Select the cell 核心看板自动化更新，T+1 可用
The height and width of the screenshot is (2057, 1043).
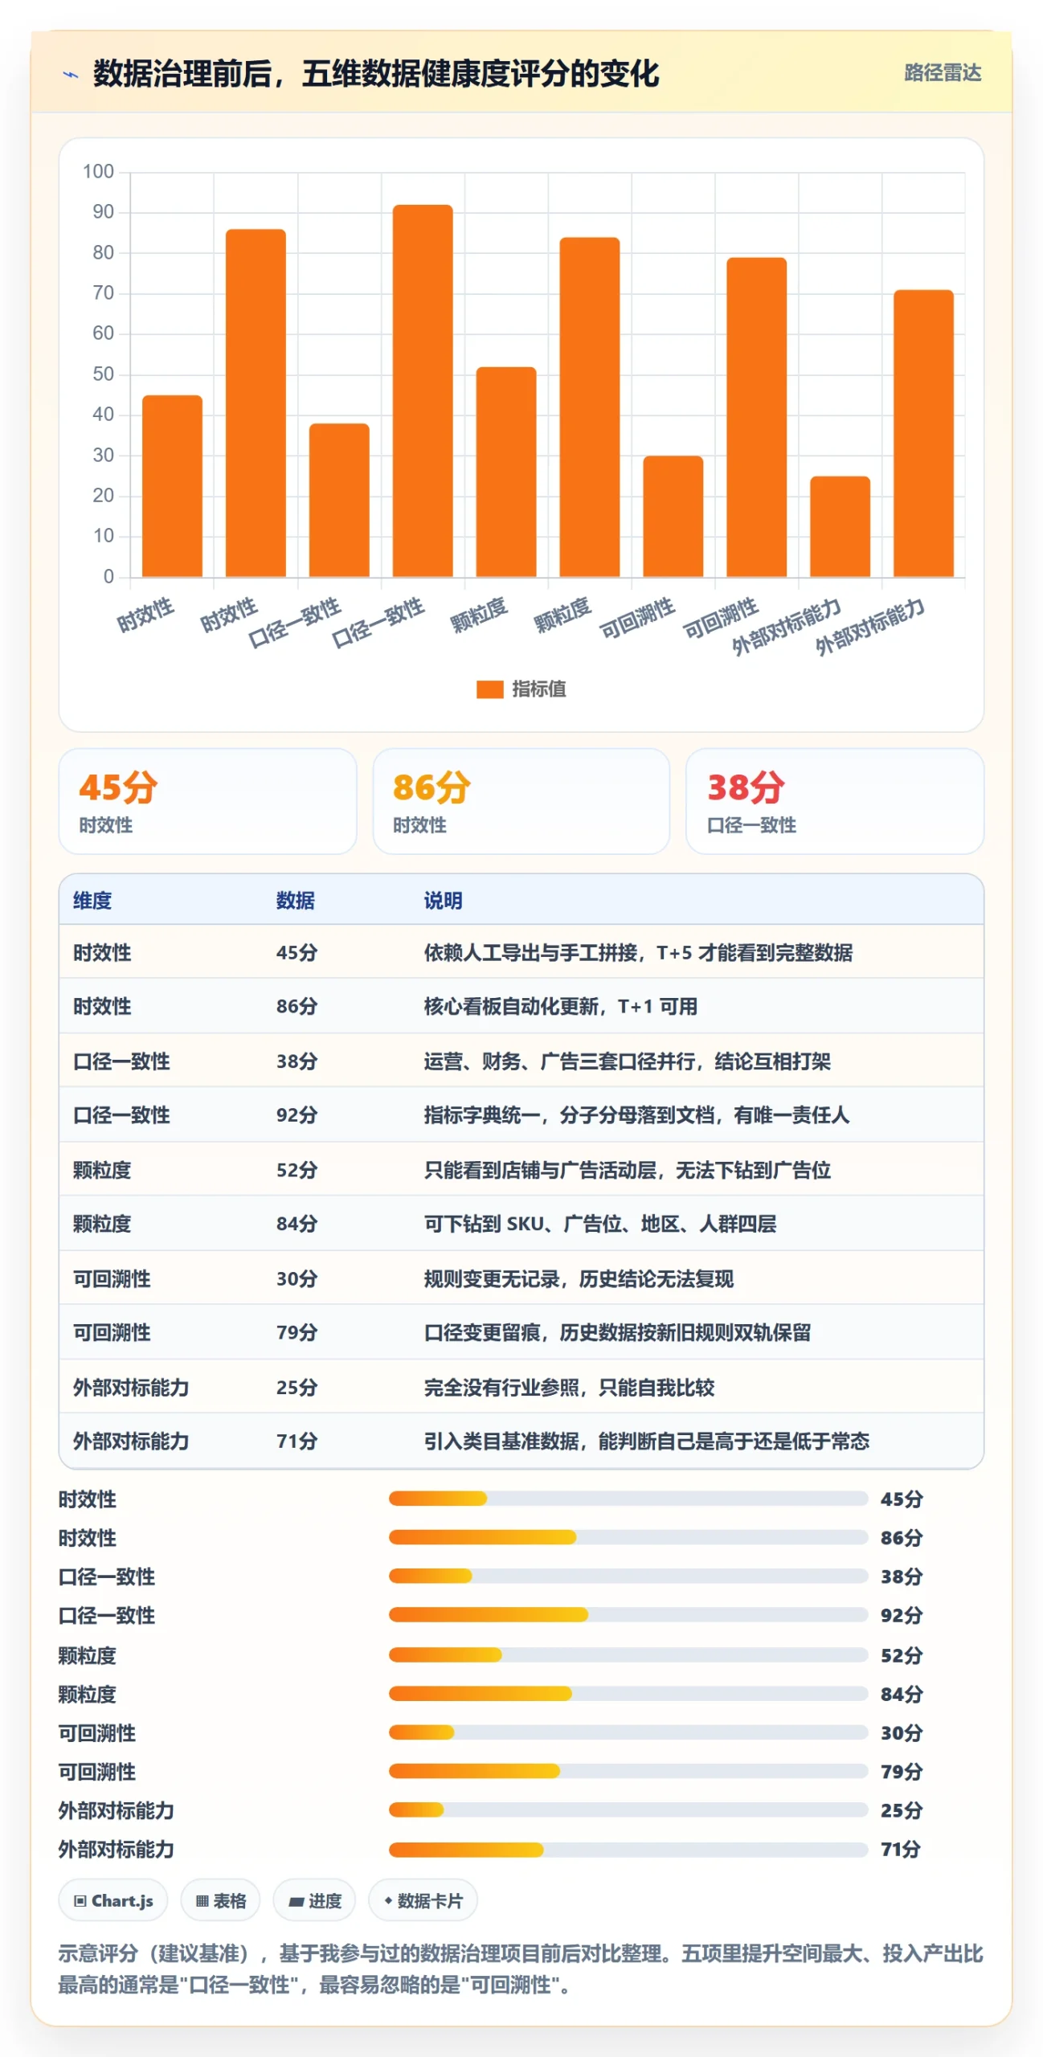(560, 1007)
